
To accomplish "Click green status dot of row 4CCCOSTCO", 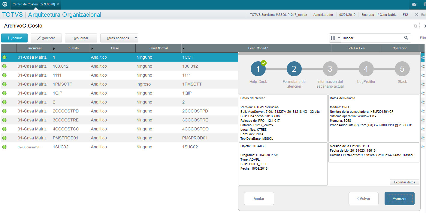I will [4, 129].
